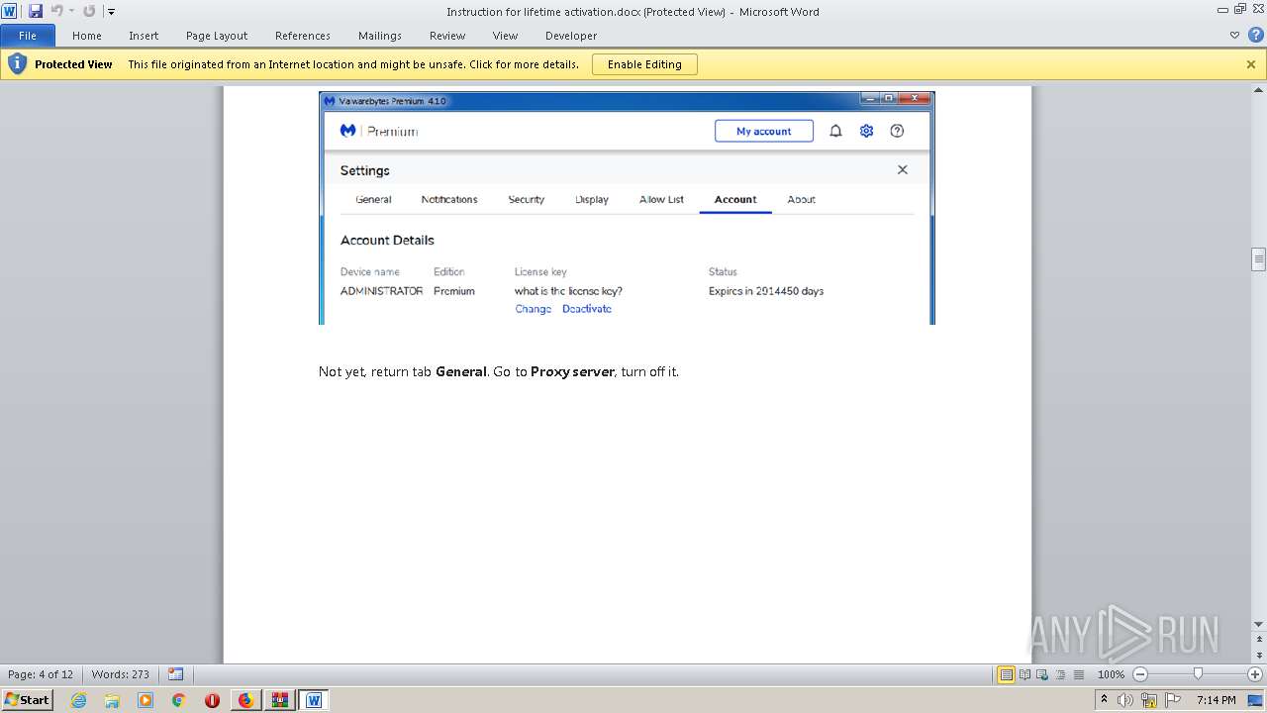Expand the ribbon with the chevron icon

pyautogui.click(x=1234, y=36)
